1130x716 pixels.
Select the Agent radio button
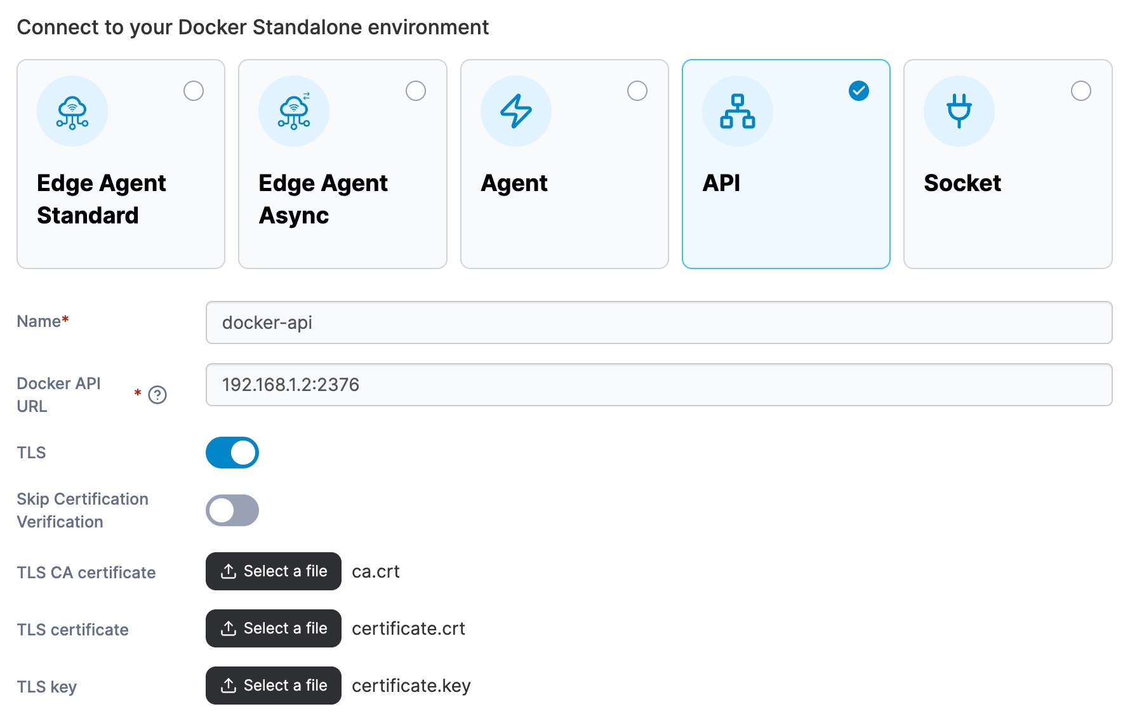pos(637,91)
